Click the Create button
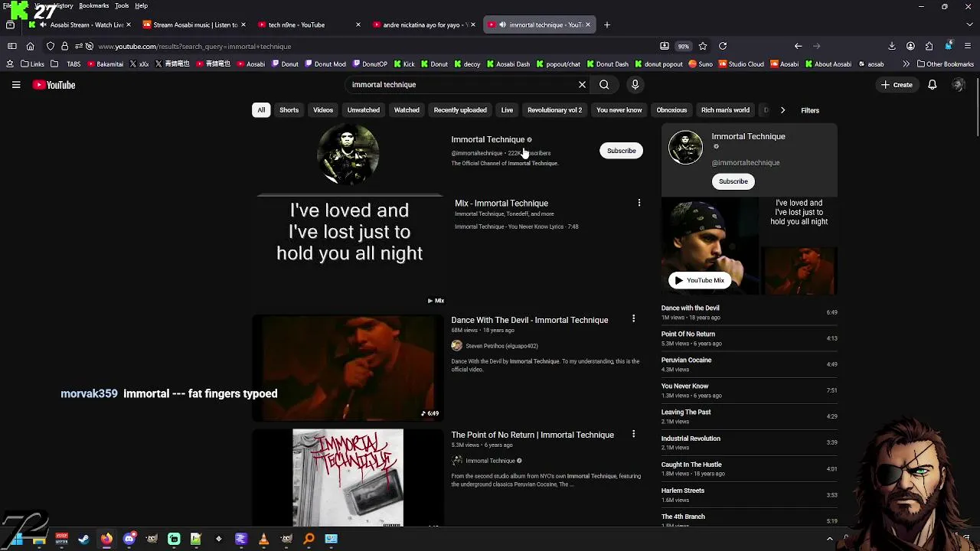Screen dimensions: 980x551 click(897, 85)
